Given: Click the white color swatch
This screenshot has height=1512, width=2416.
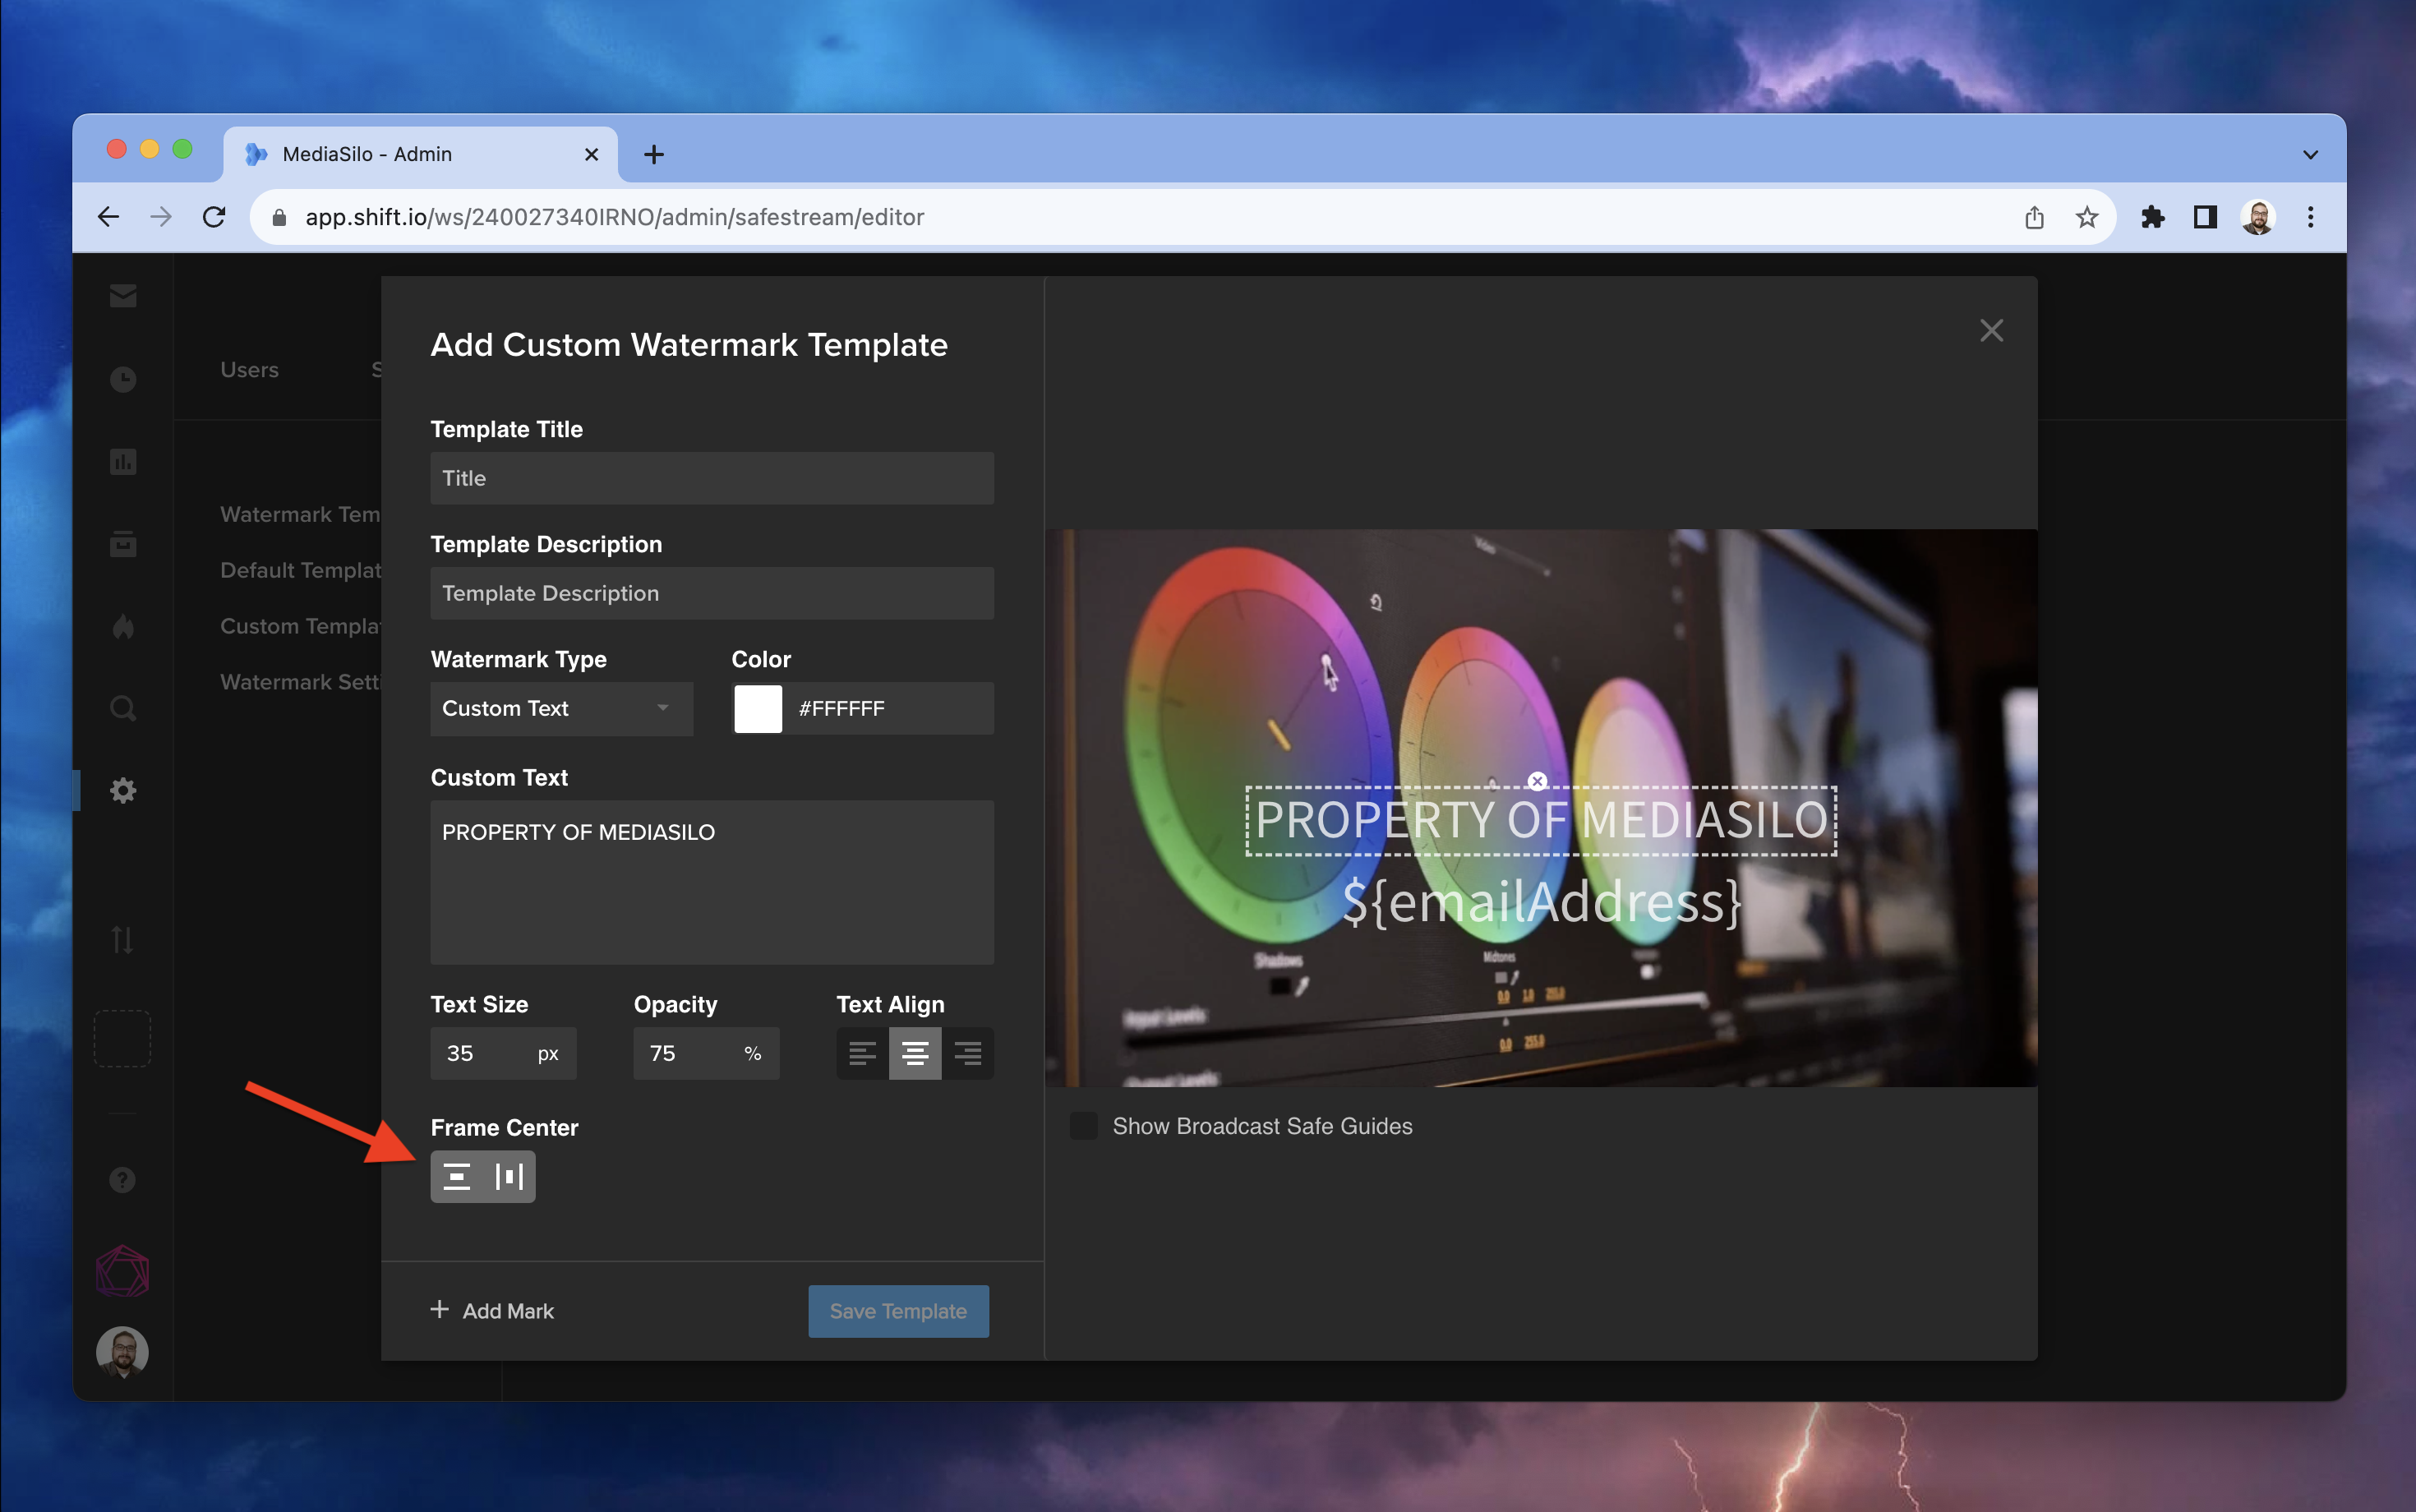Looking at the screenshot, I should coord(758,708).
